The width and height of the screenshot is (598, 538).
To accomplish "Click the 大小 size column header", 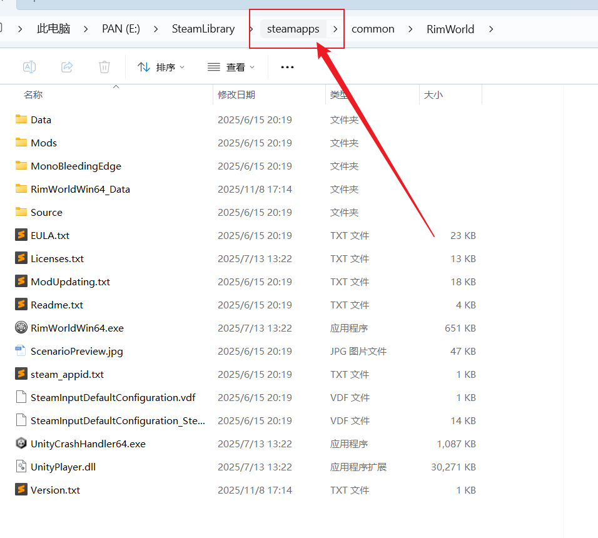I will point(433,94).
